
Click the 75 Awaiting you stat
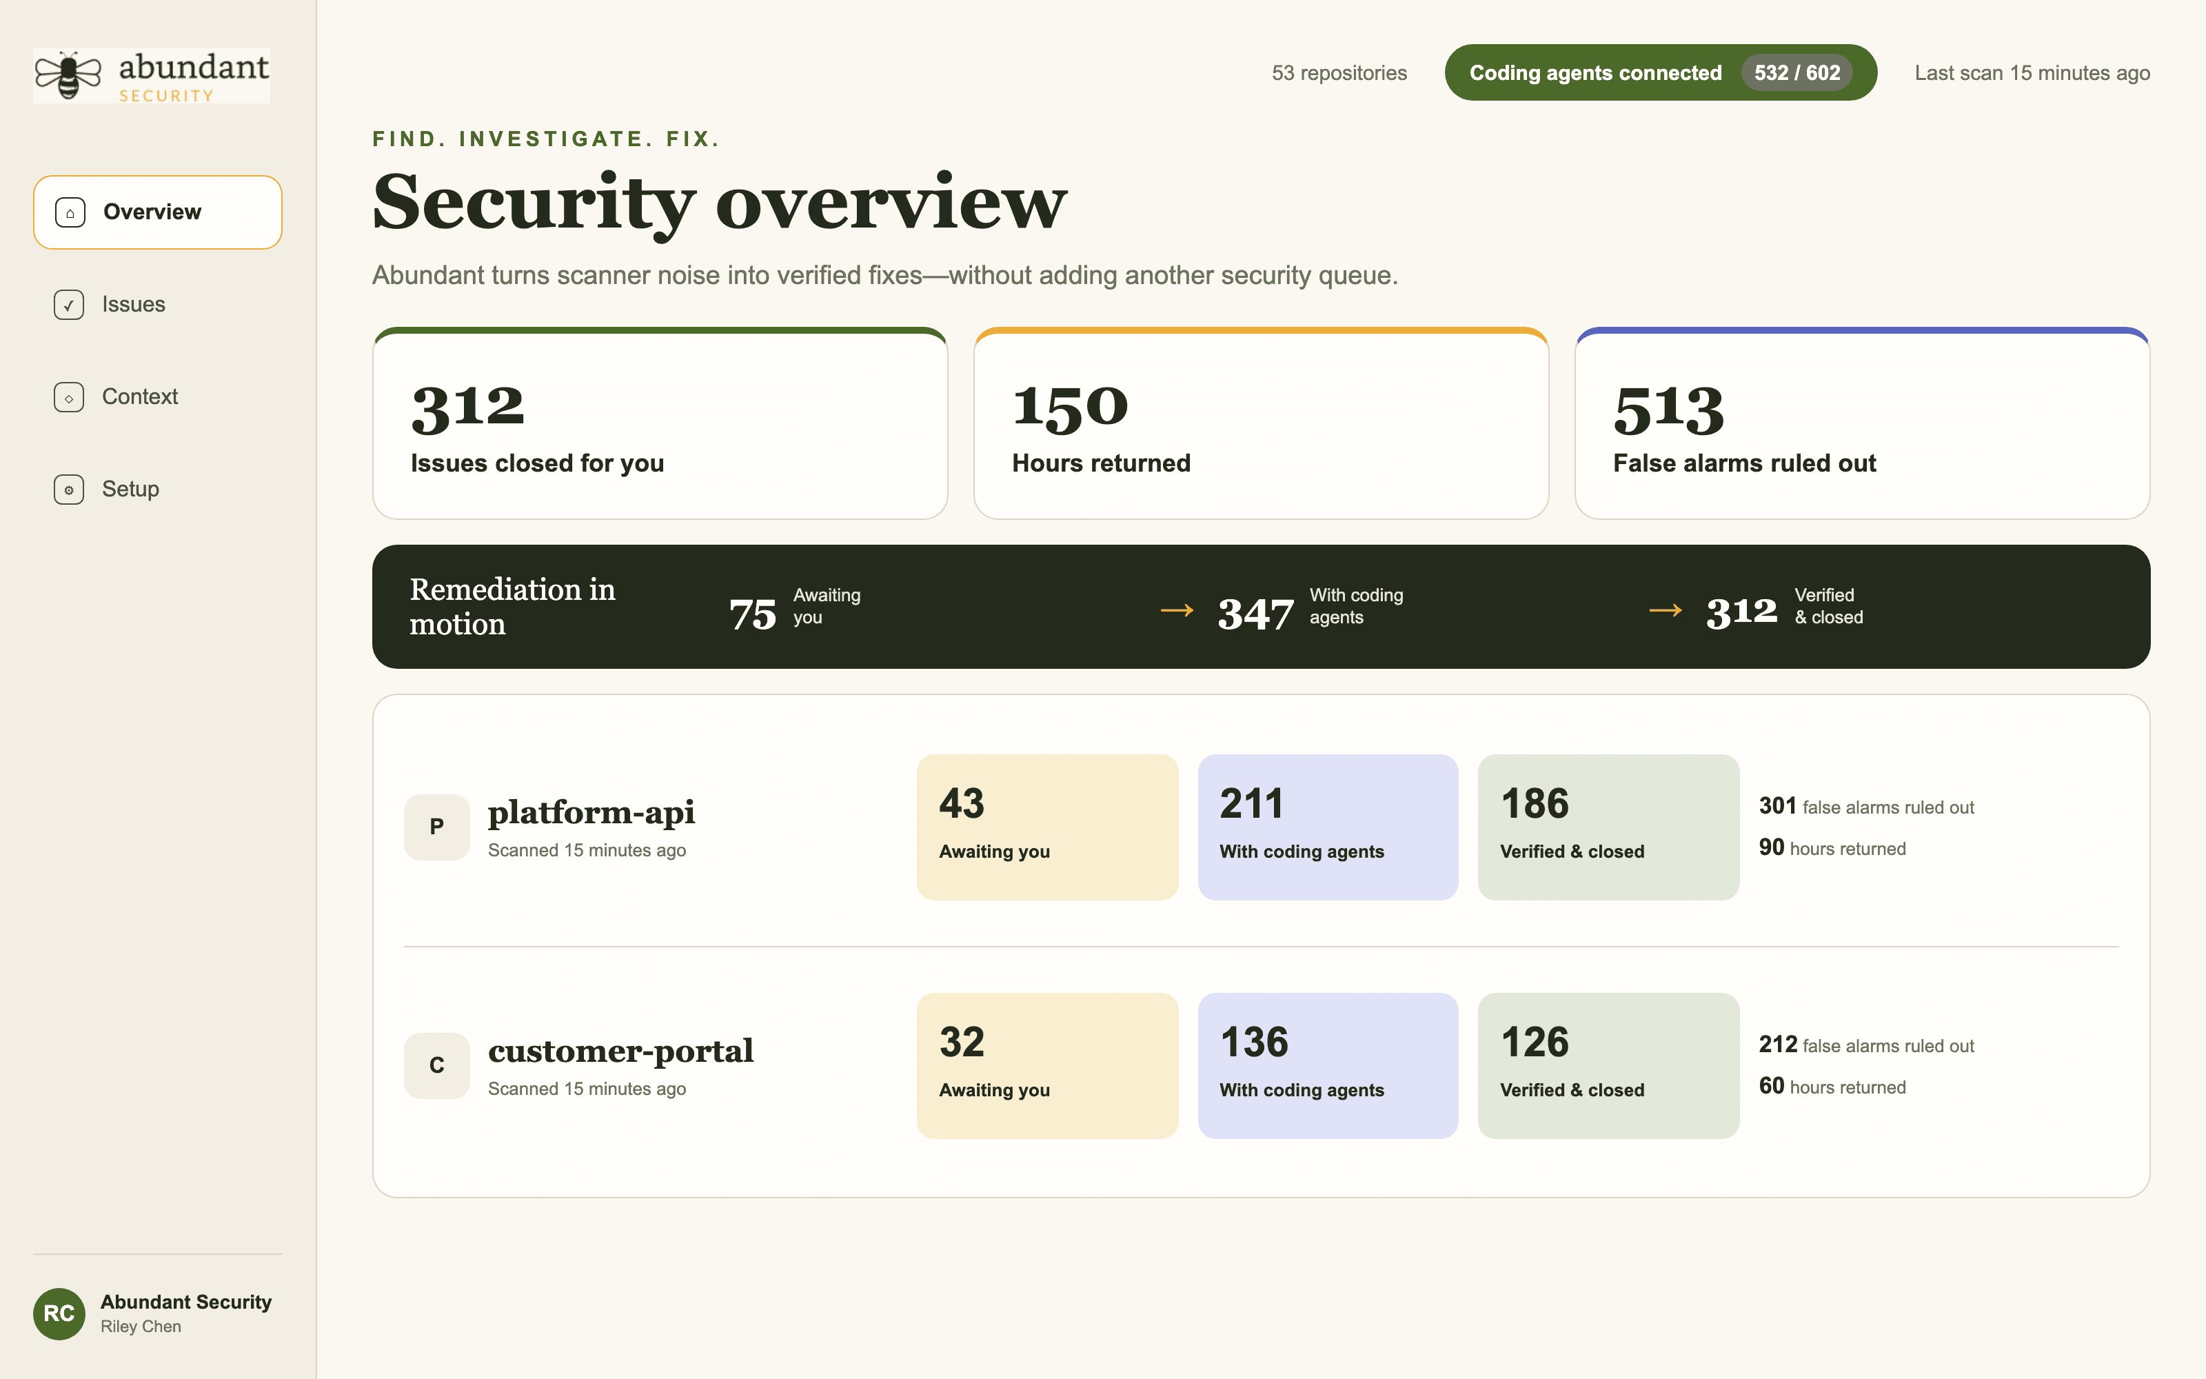[x=795, y=610]
